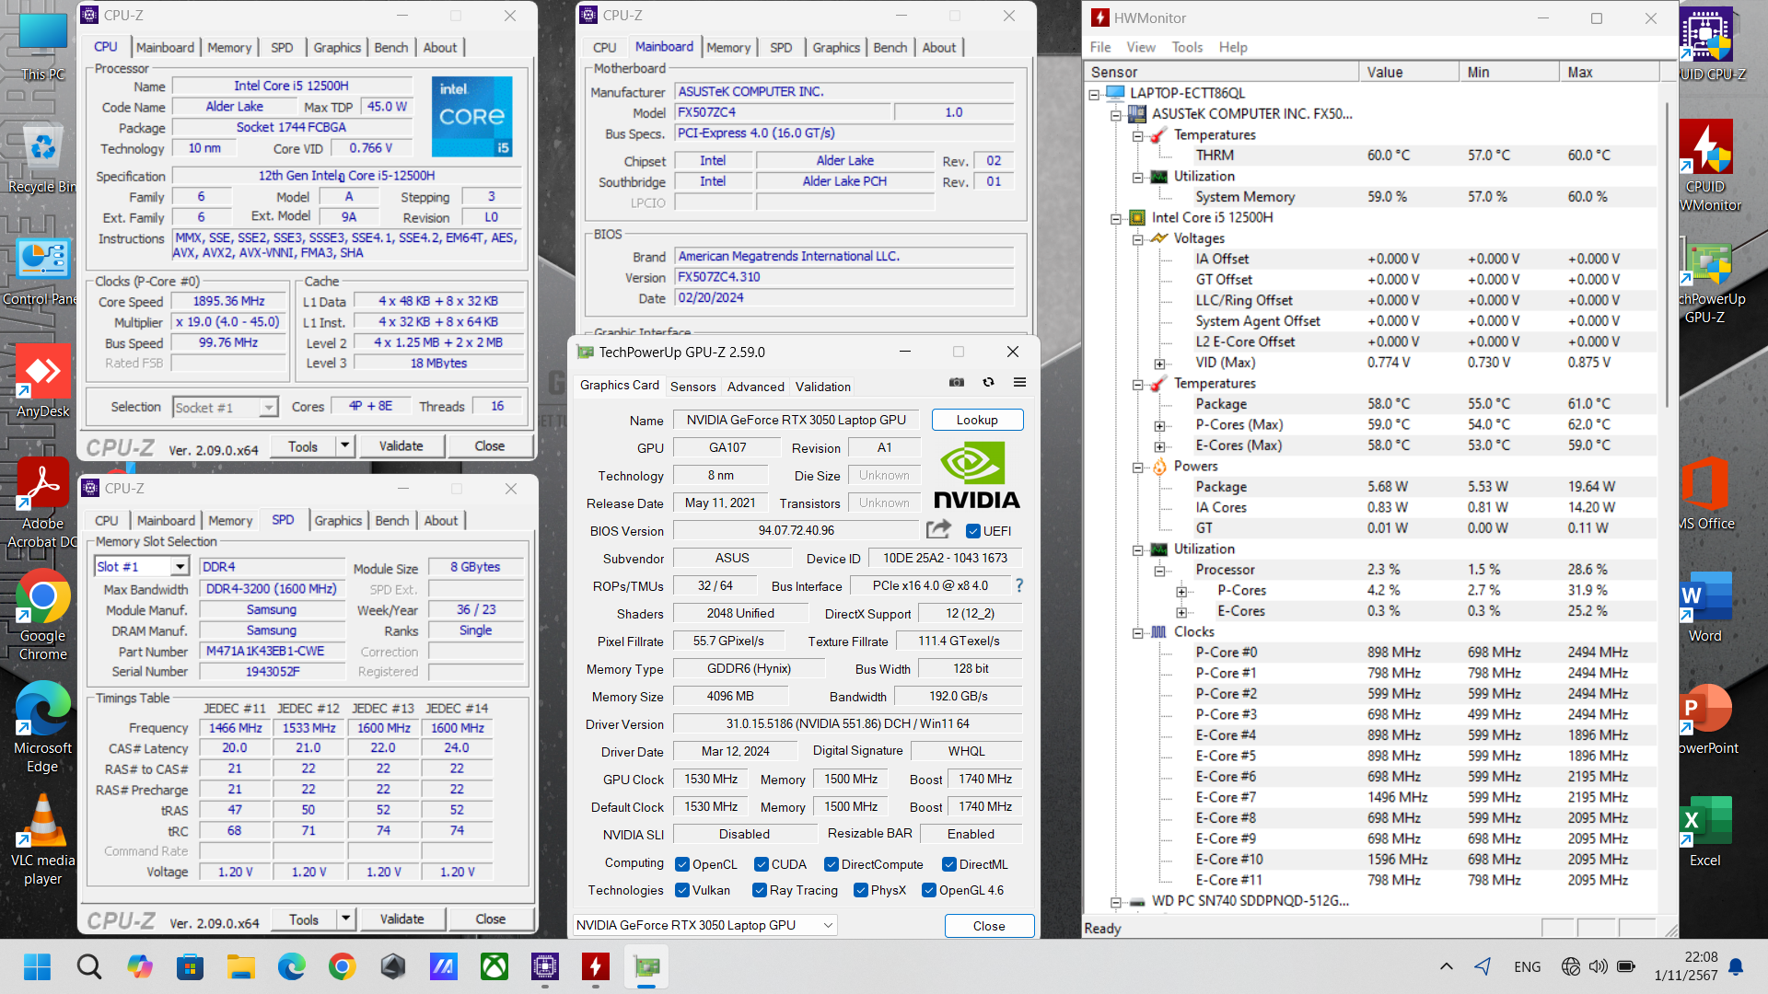Click the BIOS export share icon in GPU-Z
The width and height of the screenshot is (1768, 994).
pos(938,529)
